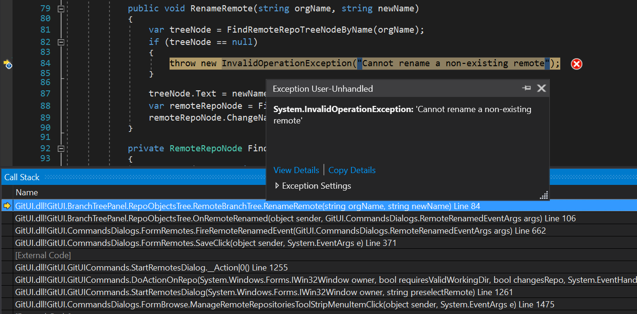Click the red exception error icon next to line 84
This screenshot has height=314, width=637.
[x=576, y=64]
